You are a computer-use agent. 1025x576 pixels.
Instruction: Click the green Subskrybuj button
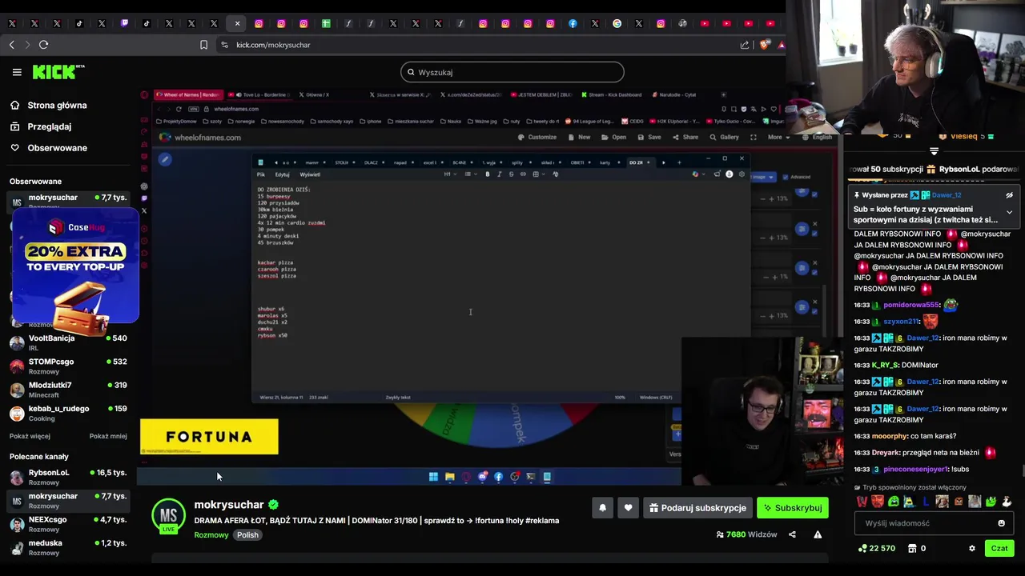(x=793, y=508)
